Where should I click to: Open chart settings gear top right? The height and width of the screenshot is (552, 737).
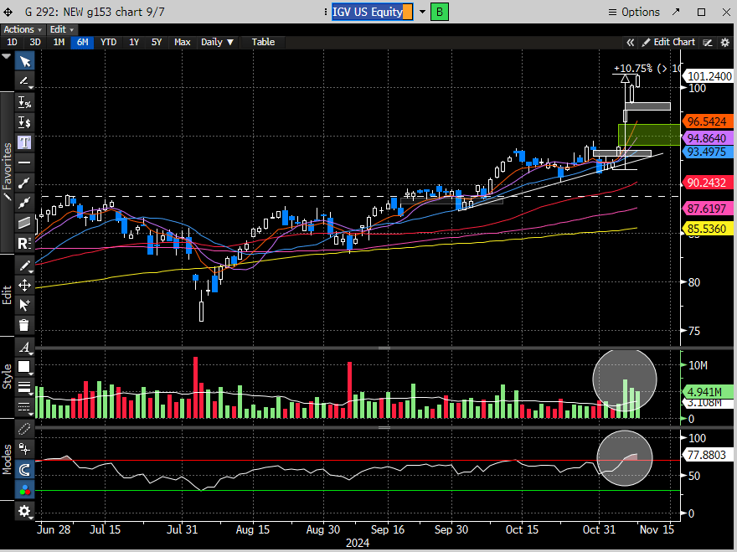pyautogui.click(x=724, y=43)
